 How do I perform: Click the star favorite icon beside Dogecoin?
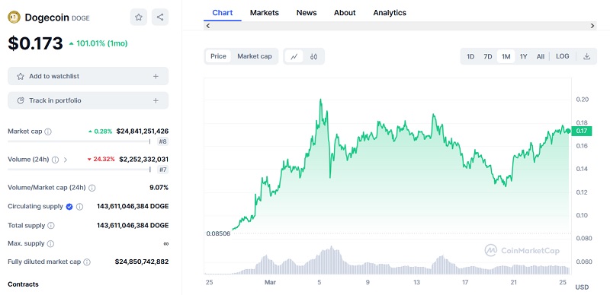tap(139, 17)
